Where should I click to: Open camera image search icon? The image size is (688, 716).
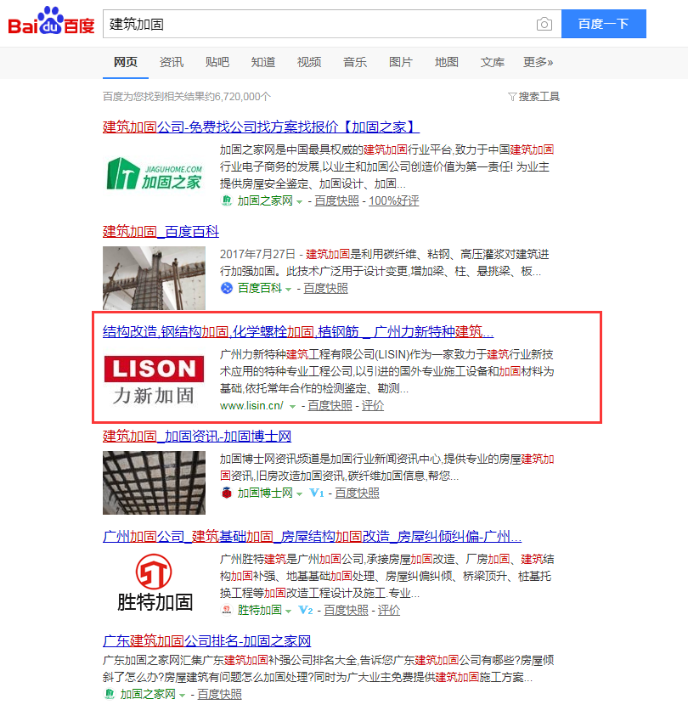[544, 24]
